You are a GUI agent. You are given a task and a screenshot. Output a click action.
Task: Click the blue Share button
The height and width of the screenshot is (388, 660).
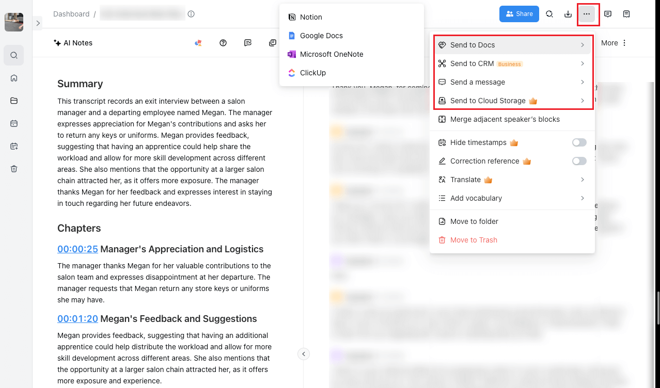pyautogui.click(x=519, y=14)
